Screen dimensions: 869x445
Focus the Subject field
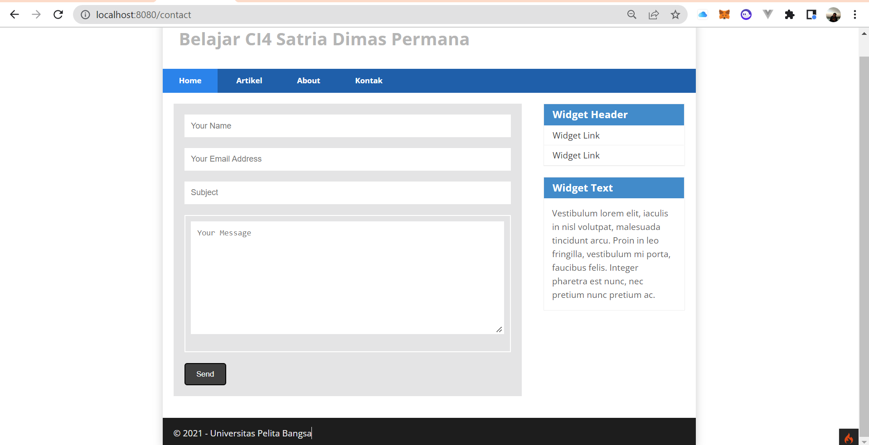pyautogui.click(x=348, y=192)
